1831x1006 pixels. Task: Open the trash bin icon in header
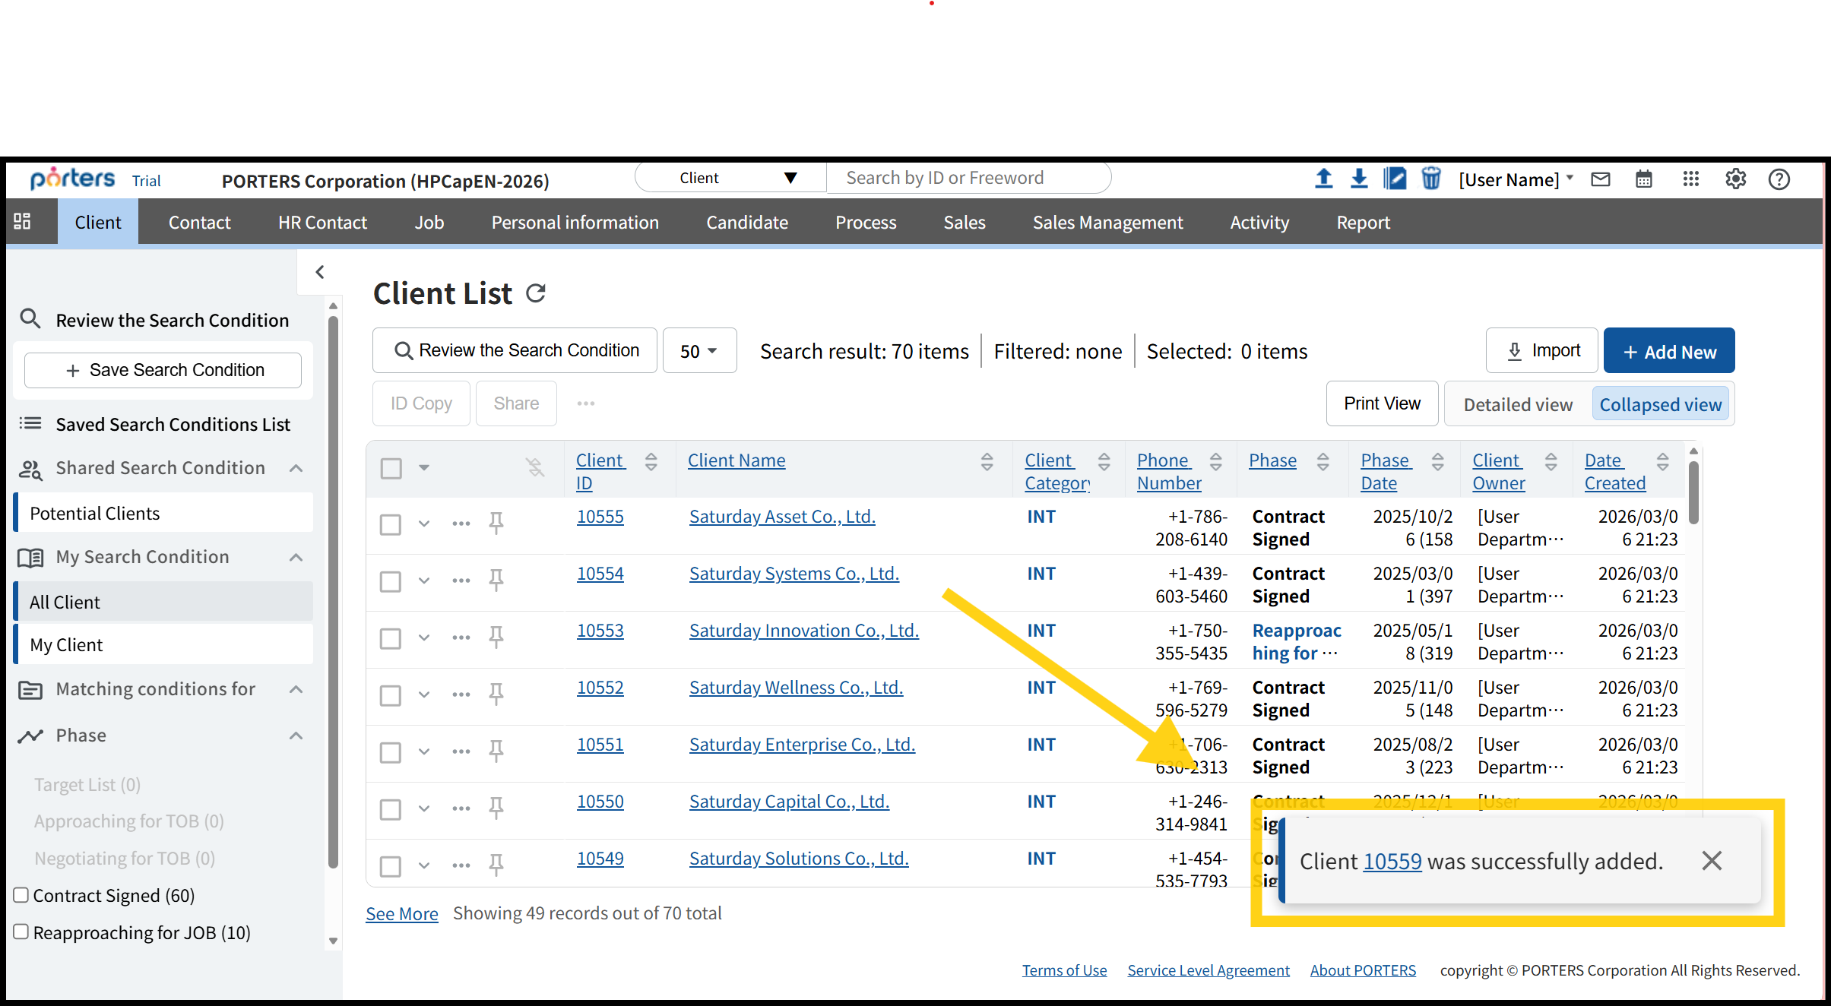tap(1431, 179)
